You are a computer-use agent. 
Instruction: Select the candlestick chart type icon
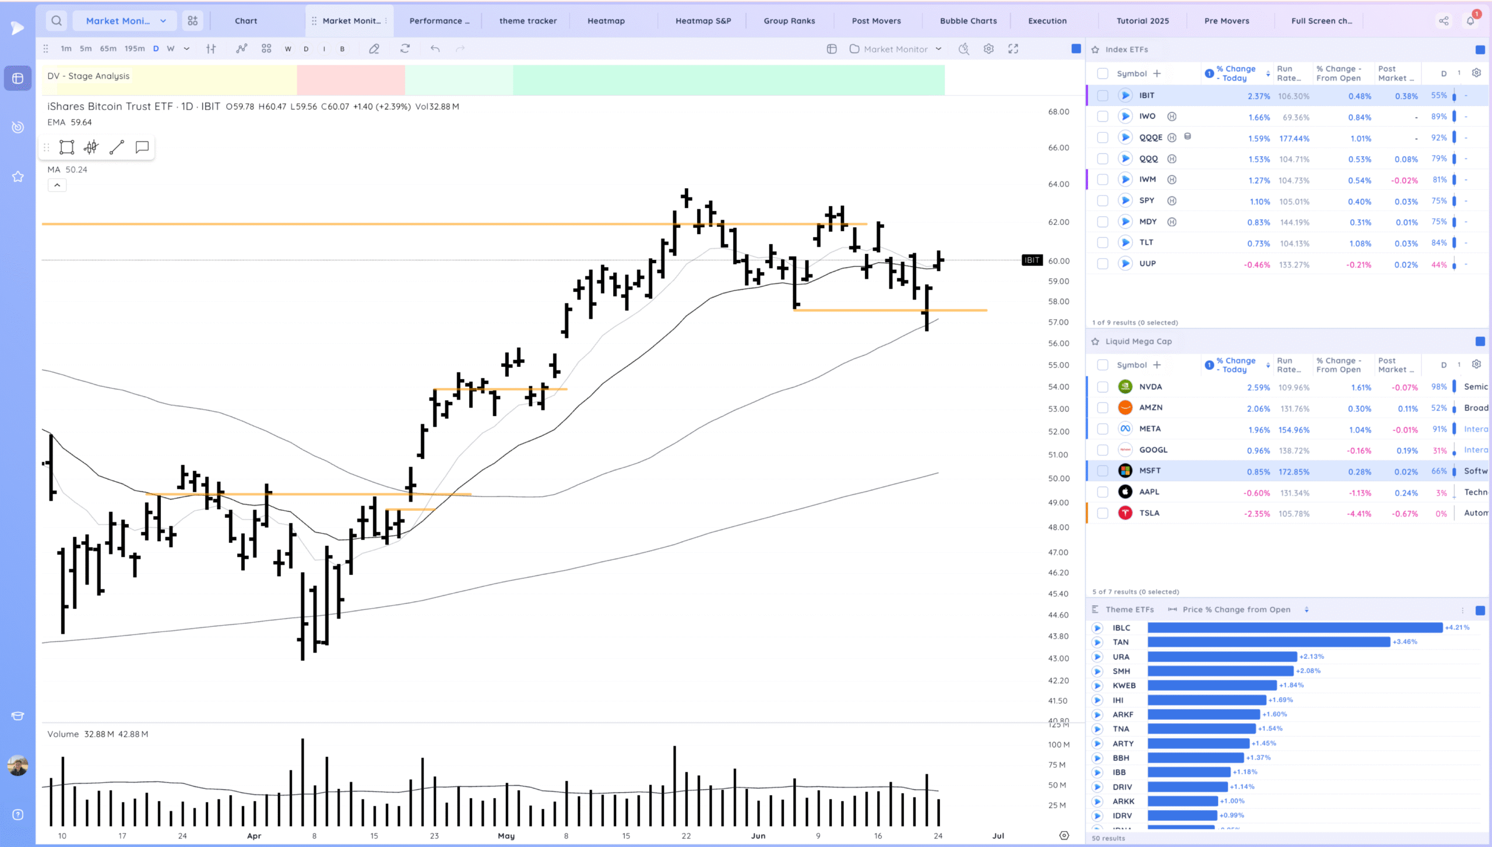(x=211, y=49)
